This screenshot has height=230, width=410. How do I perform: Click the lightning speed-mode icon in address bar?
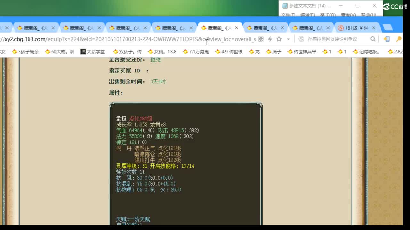click(270, 39)
